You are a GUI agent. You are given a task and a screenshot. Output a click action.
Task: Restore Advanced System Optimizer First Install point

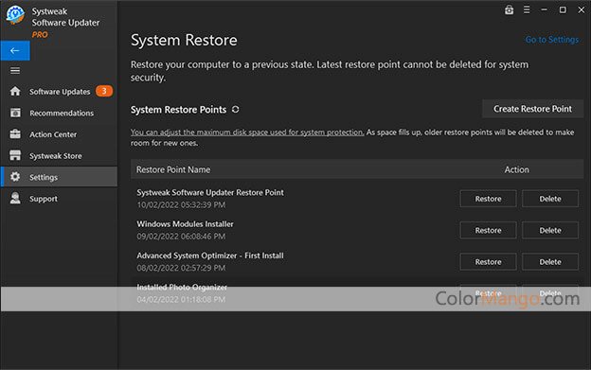tap(488, 262)
